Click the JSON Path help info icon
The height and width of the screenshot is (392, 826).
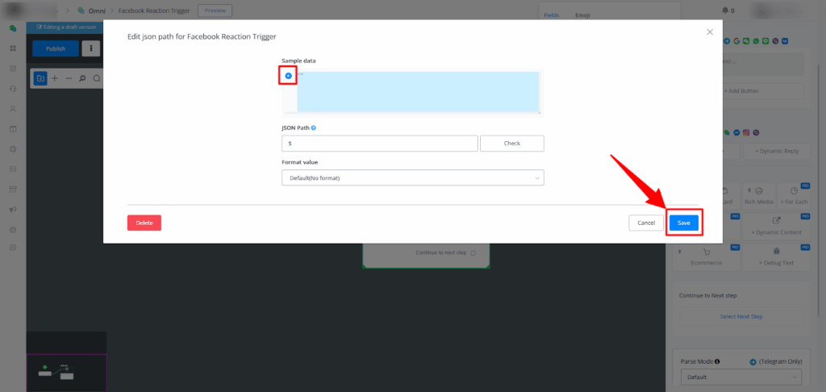[313, 127]
